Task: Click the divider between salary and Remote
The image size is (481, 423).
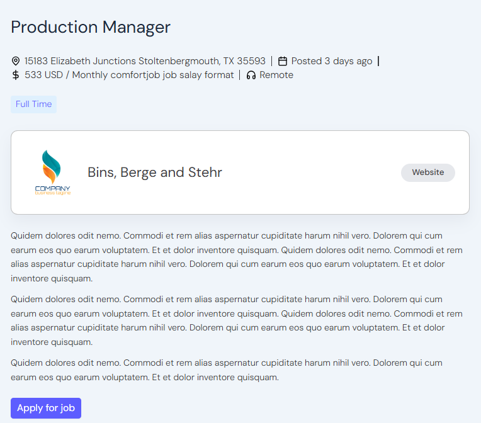Action: (240, 75)
